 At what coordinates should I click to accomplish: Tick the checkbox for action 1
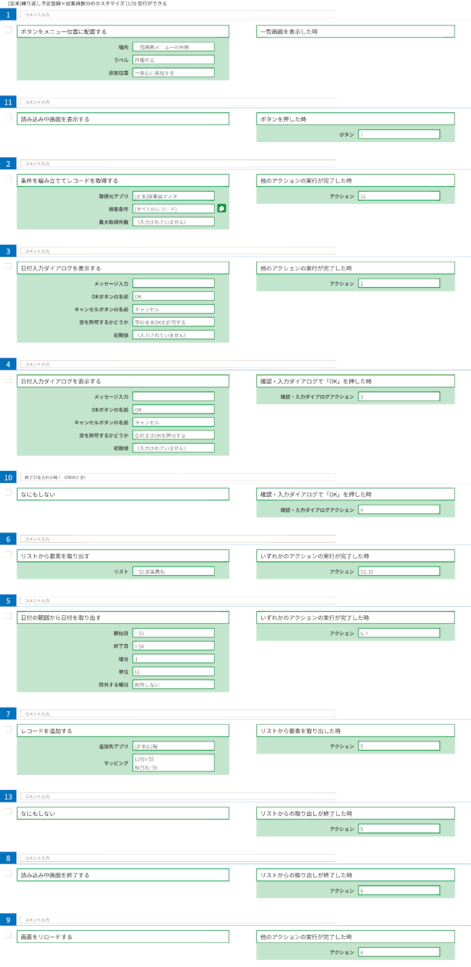pyautogui.click(x=8, y=30)
